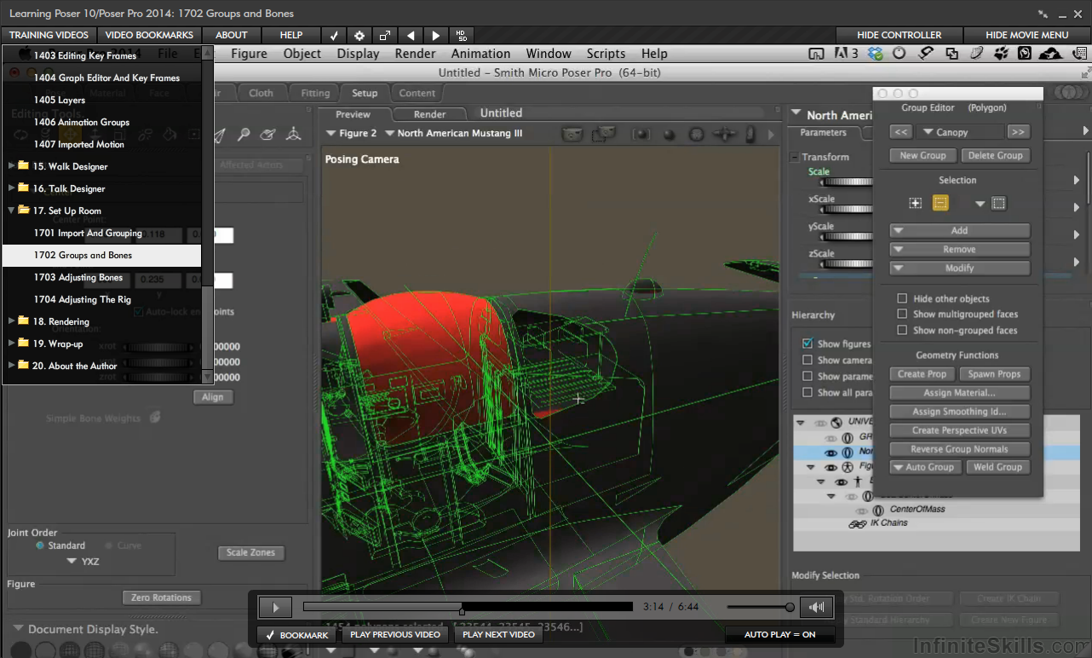Click the paw print icon in menu bar
1092x658 pixels.
click(x=1001, y=54)
